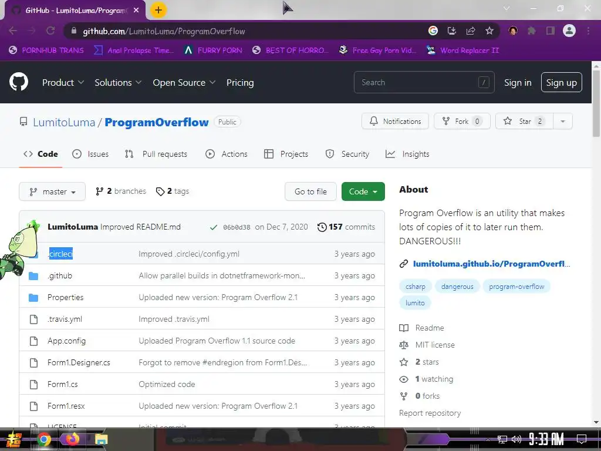The height and width of the screenshot is (451, 601).
Task: Open a new tab with plus button
Action: coord(158,10)
